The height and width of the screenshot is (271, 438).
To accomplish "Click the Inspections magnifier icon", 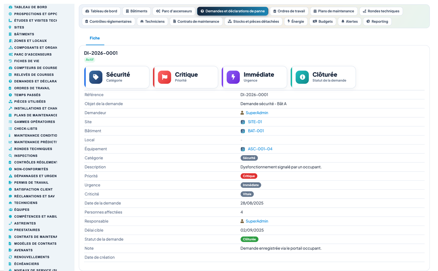I will [10, 156].
